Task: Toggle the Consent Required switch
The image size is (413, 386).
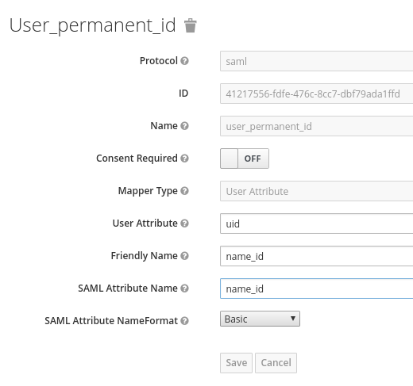Action: (x=245, y=159)
